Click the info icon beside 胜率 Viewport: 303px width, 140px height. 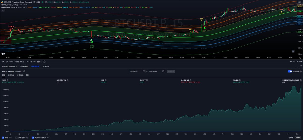[106, 80]
